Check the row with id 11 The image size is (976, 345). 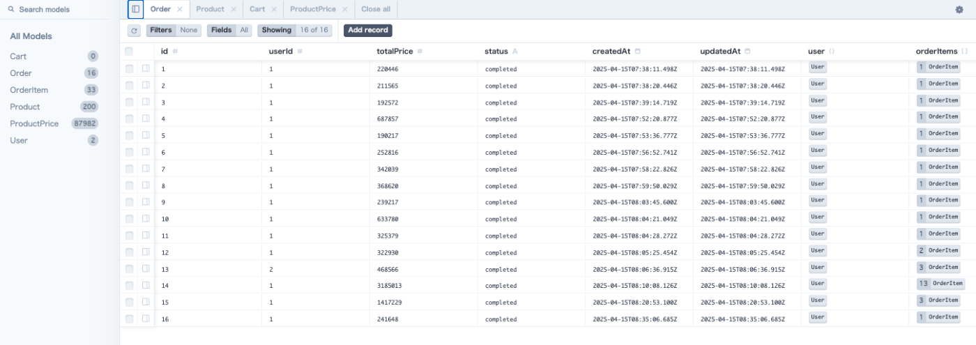(x=129, y=235)
